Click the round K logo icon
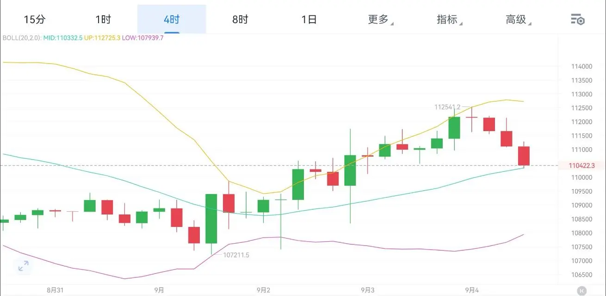 point(581,290)
